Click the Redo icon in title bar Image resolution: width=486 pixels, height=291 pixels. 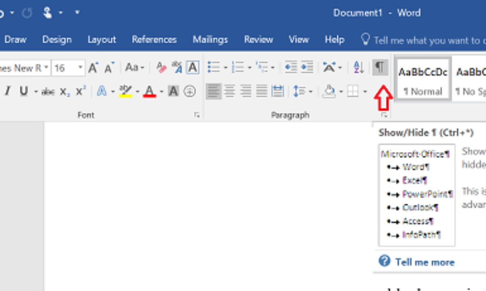click(27, 13)
